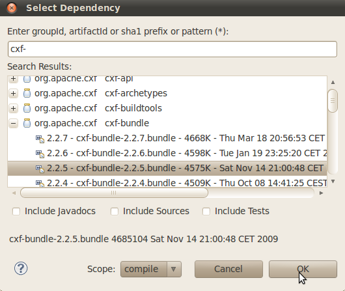The width and height of the screenshot is (345, 291).
Task: Click the search pattern field containing cxf-
Action: click(172, 49)
